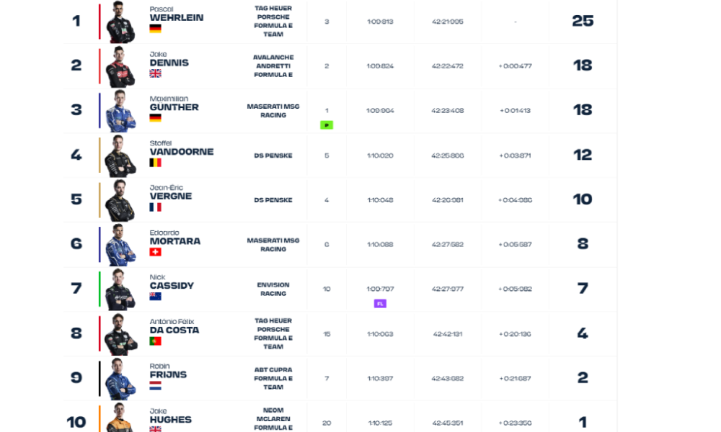Click DS Penske team for Vergne

click(x=273, y=200)
